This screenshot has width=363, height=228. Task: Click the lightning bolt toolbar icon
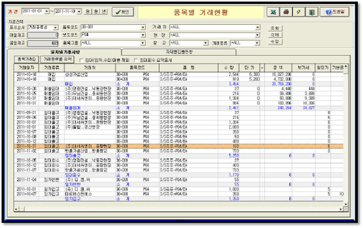(x=299, y=12)
